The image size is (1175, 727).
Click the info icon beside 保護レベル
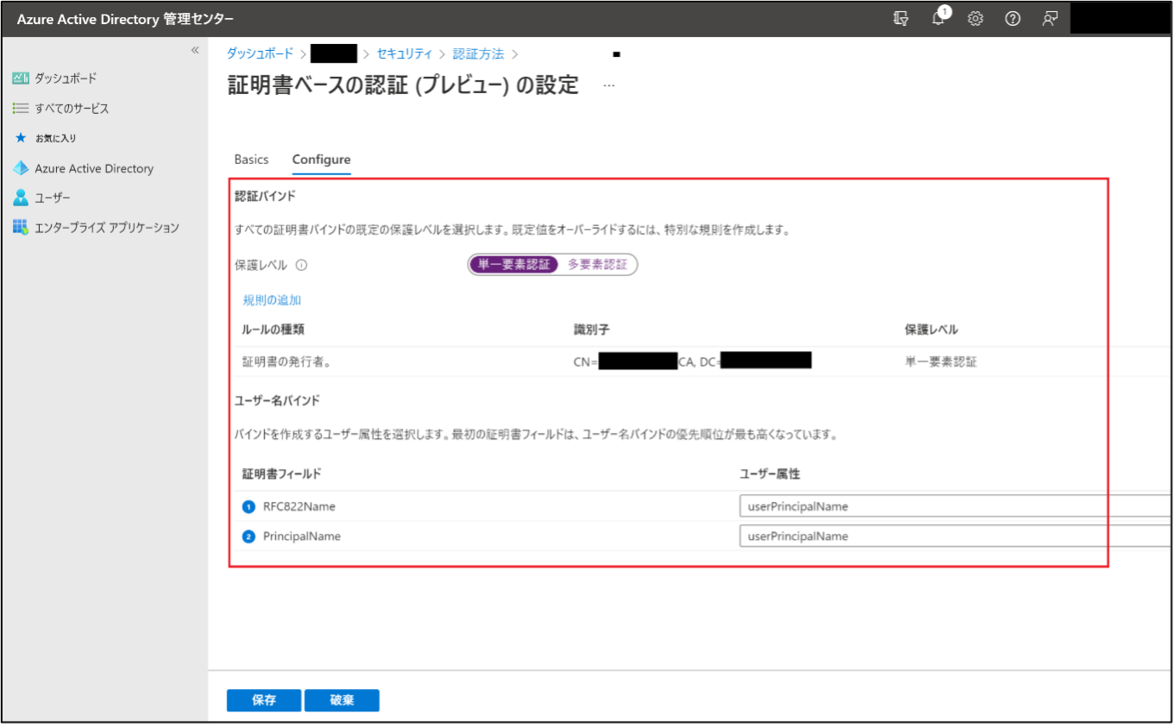(x=302, y=266)
